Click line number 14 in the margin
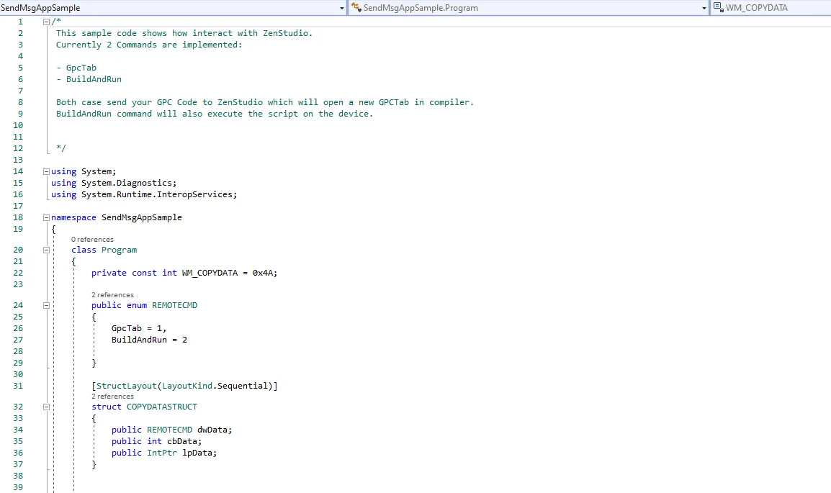The height and width of the screenshot is (493, 831). [x=17, y=171]
